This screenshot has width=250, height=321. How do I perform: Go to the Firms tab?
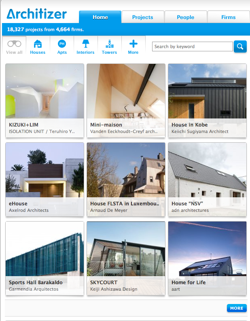[229, 17]
